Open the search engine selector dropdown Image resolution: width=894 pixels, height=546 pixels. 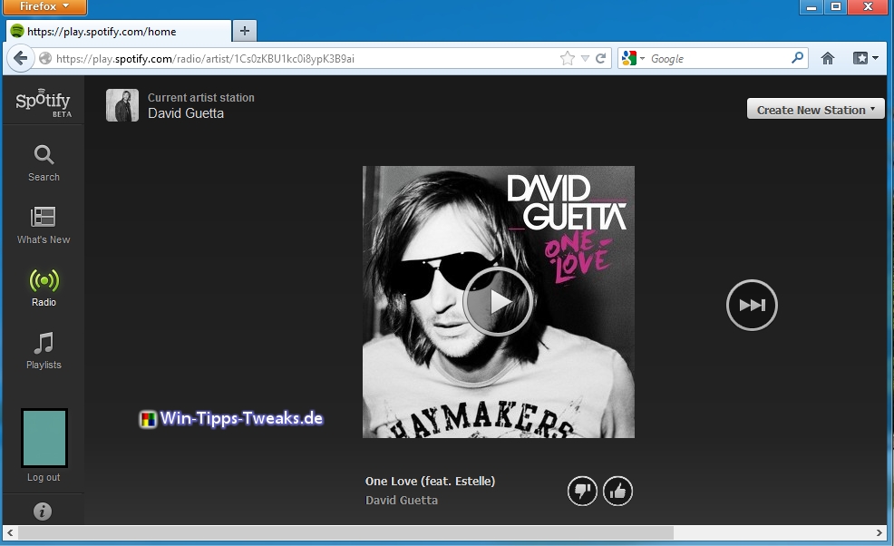[x=633, y=58]
